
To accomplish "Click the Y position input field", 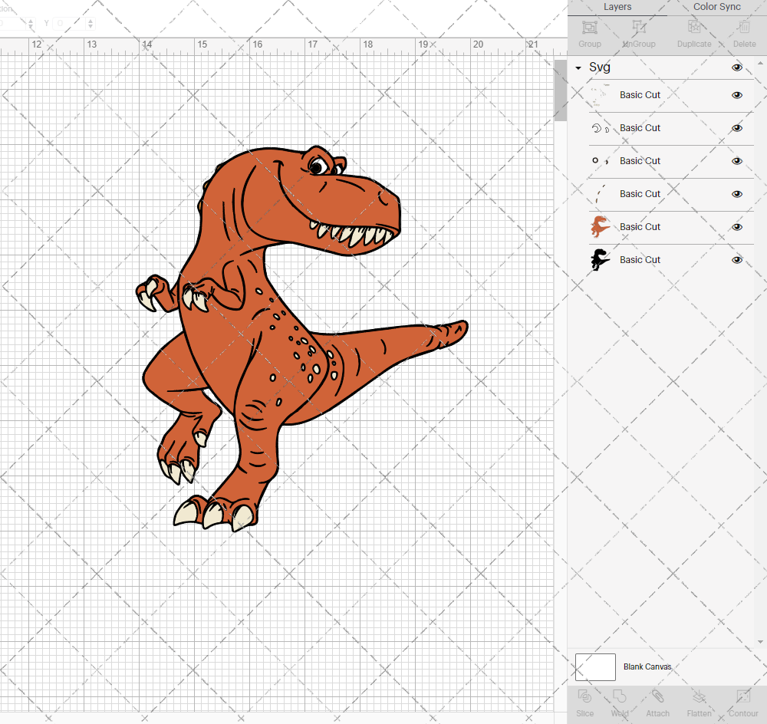I will [x=70, y=23].
